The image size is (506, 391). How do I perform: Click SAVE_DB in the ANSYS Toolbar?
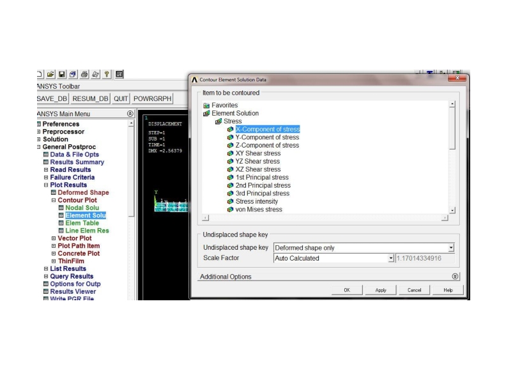point(52,98)
